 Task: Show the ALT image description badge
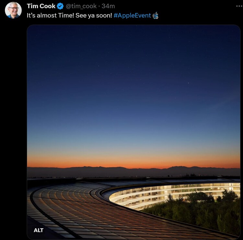[x=39, y=230]
